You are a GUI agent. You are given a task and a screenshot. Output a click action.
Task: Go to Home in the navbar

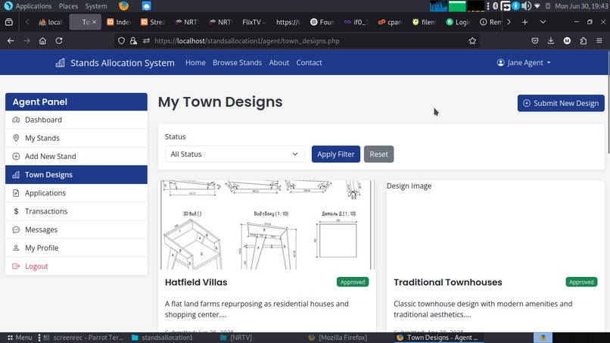[x=195, y=63]
